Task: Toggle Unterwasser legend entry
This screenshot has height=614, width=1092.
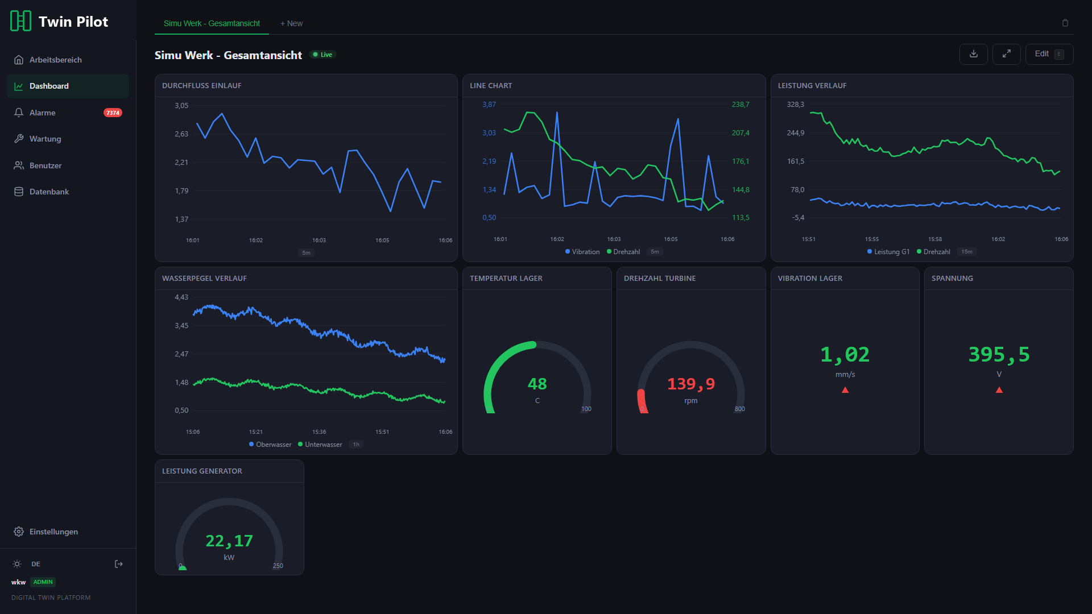Action: [320, 445]
